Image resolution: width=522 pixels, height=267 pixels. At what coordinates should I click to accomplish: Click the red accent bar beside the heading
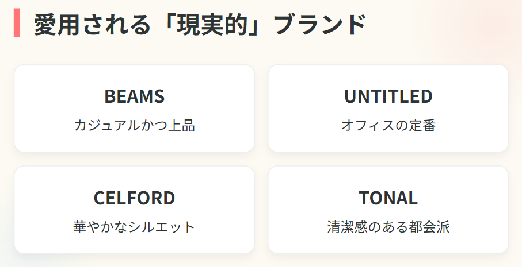click(17, 23)
